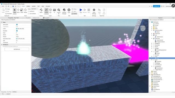This screenshot has width=175, height=98.
Task: Expand the Lighting service node
Action: (150, 73)
